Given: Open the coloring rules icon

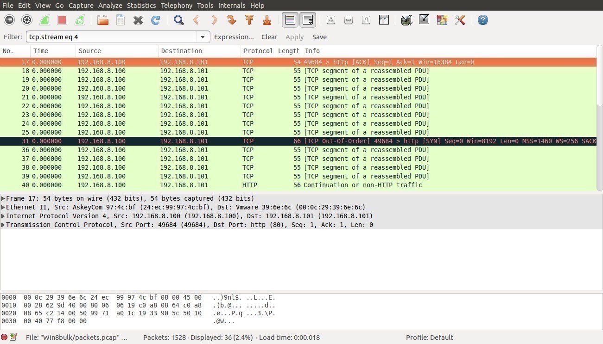Looking at the screenshot, I should click(442, 20).
